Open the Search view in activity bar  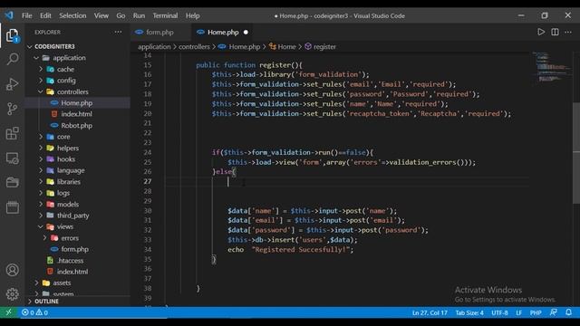coord(12,59)
